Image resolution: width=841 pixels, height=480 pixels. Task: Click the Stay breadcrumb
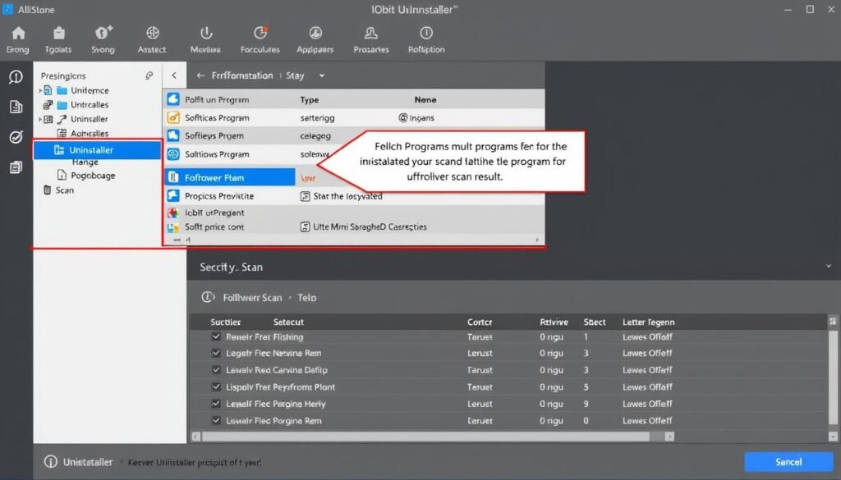pos(295,75)
